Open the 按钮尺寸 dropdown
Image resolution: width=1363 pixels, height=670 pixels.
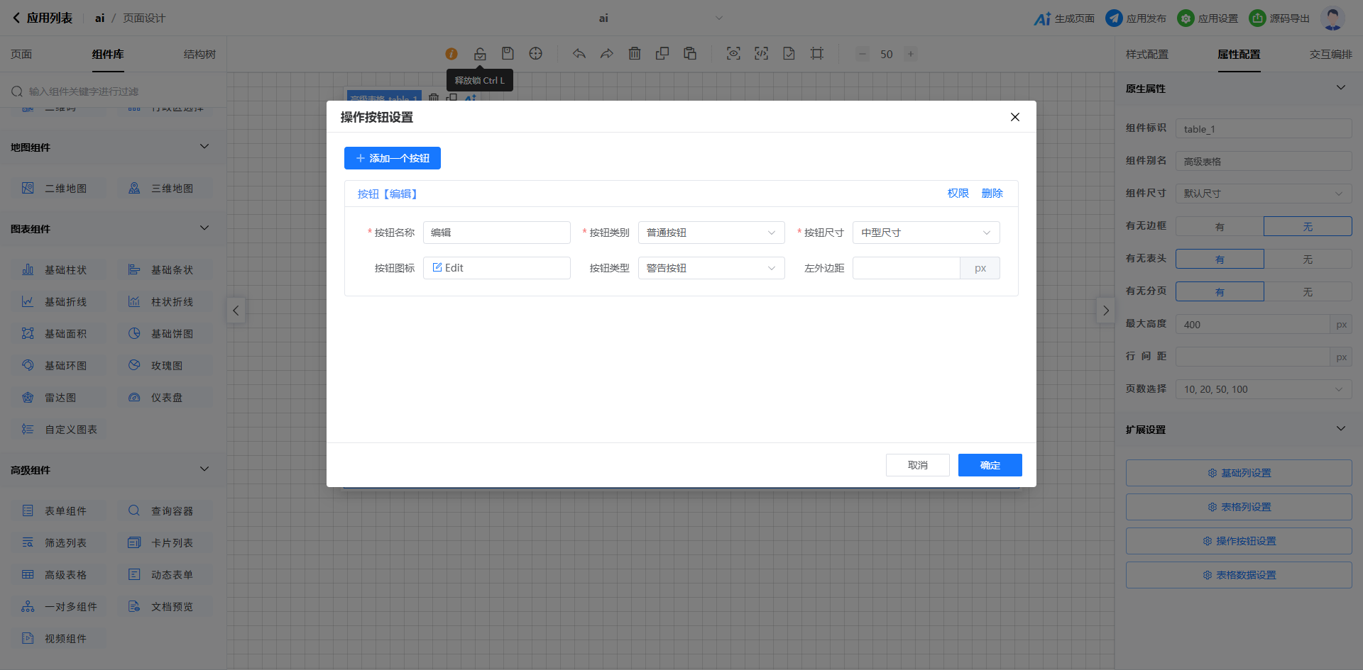(x=926, y=233)
